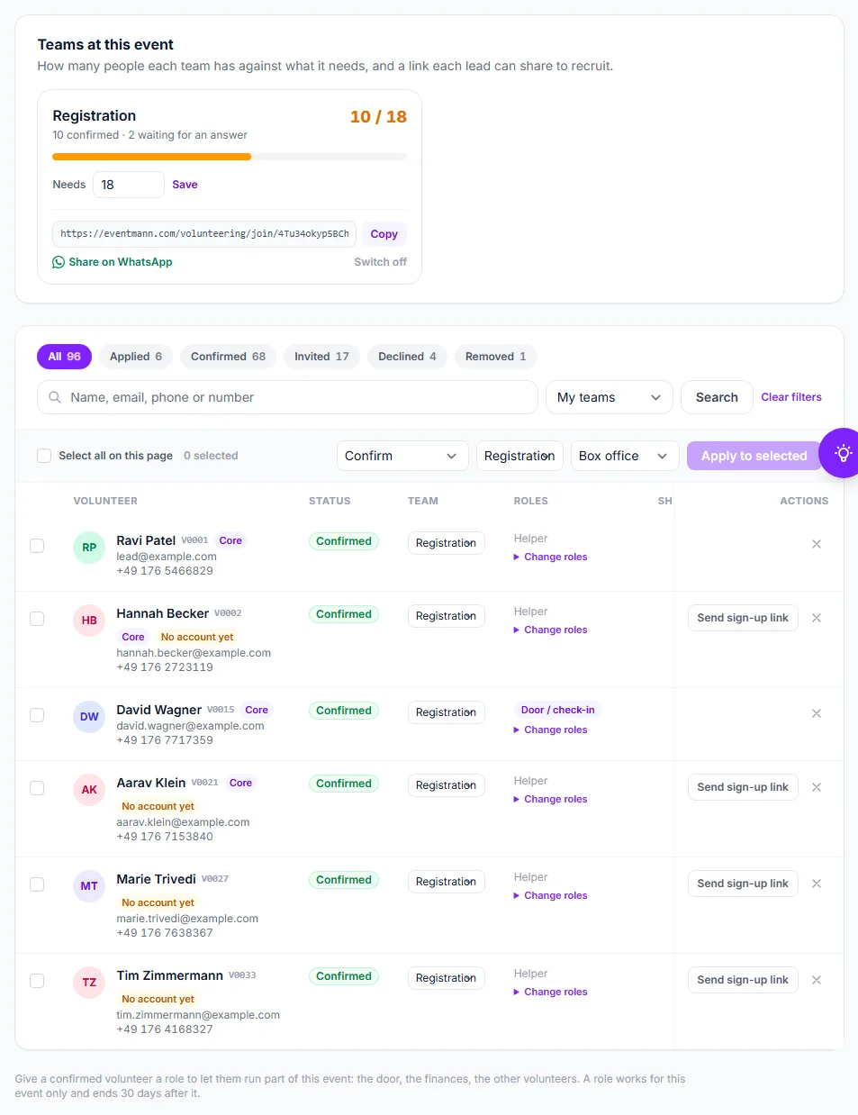This screenshot has height=1115, width=858.
Task: Send sign-up link to Hannah Becker
Action: pyautogui.click(x=743, y=618)
